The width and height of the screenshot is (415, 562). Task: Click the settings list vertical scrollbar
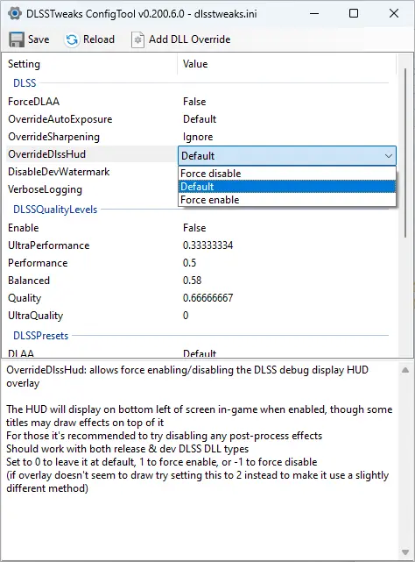click(x=405, y=153)
